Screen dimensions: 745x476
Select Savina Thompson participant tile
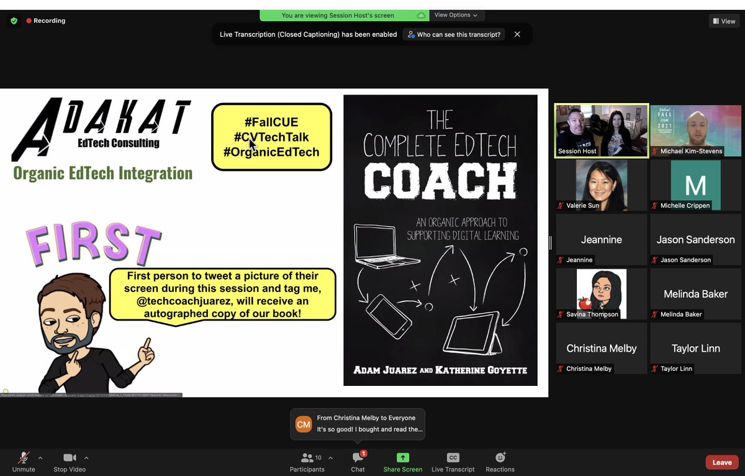point(602,294)
